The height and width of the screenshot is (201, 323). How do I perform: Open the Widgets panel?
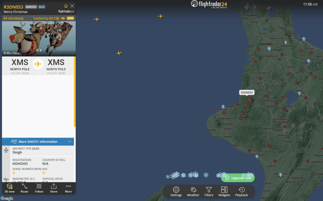[x=224, y=192]
